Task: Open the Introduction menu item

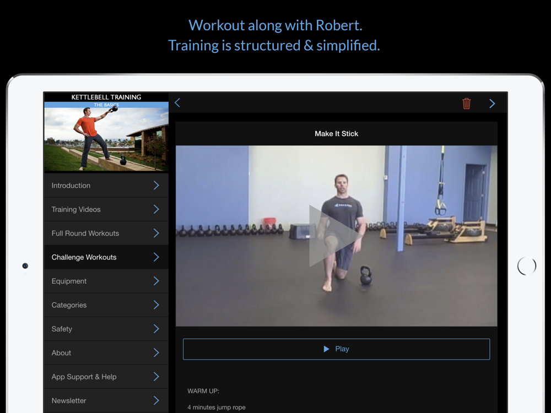Action: point(106,186)
